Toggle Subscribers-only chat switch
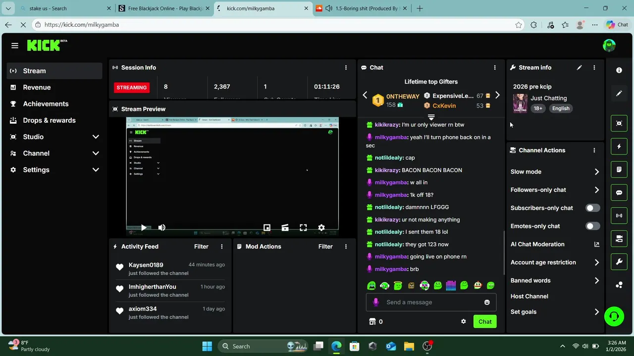Image resolution: width=634 pixels, height=356 pixels. pyautogui.click(x=592, y=208)
